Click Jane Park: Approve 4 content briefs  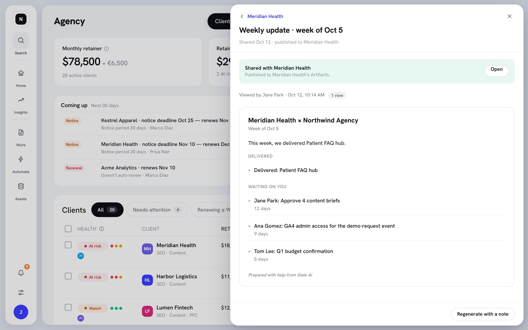click(297, 201)
